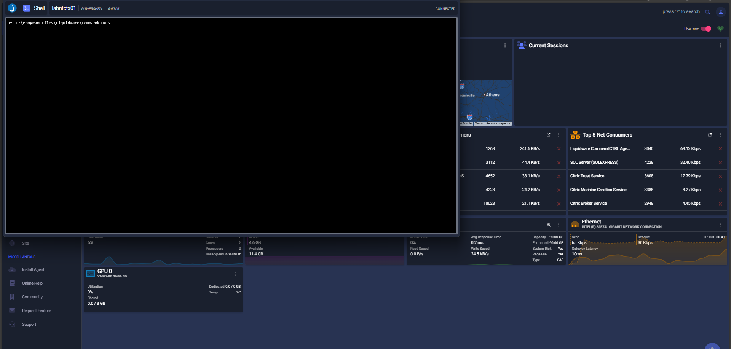Open the Top 5 Net Consumers kebab menu
Viewport: 731px width, 349px height.
pos(720,135)
